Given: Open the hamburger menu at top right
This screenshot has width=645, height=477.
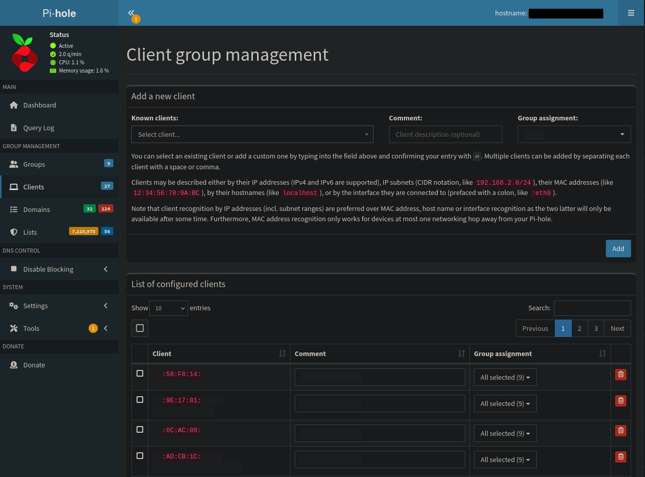Looking at the screenshot, I should click(x=631, y=13).
